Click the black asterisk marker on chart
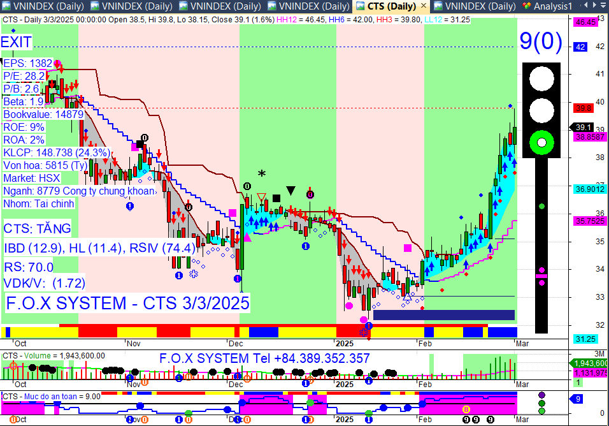The image size is (609, 426). [x=262, y=173]
